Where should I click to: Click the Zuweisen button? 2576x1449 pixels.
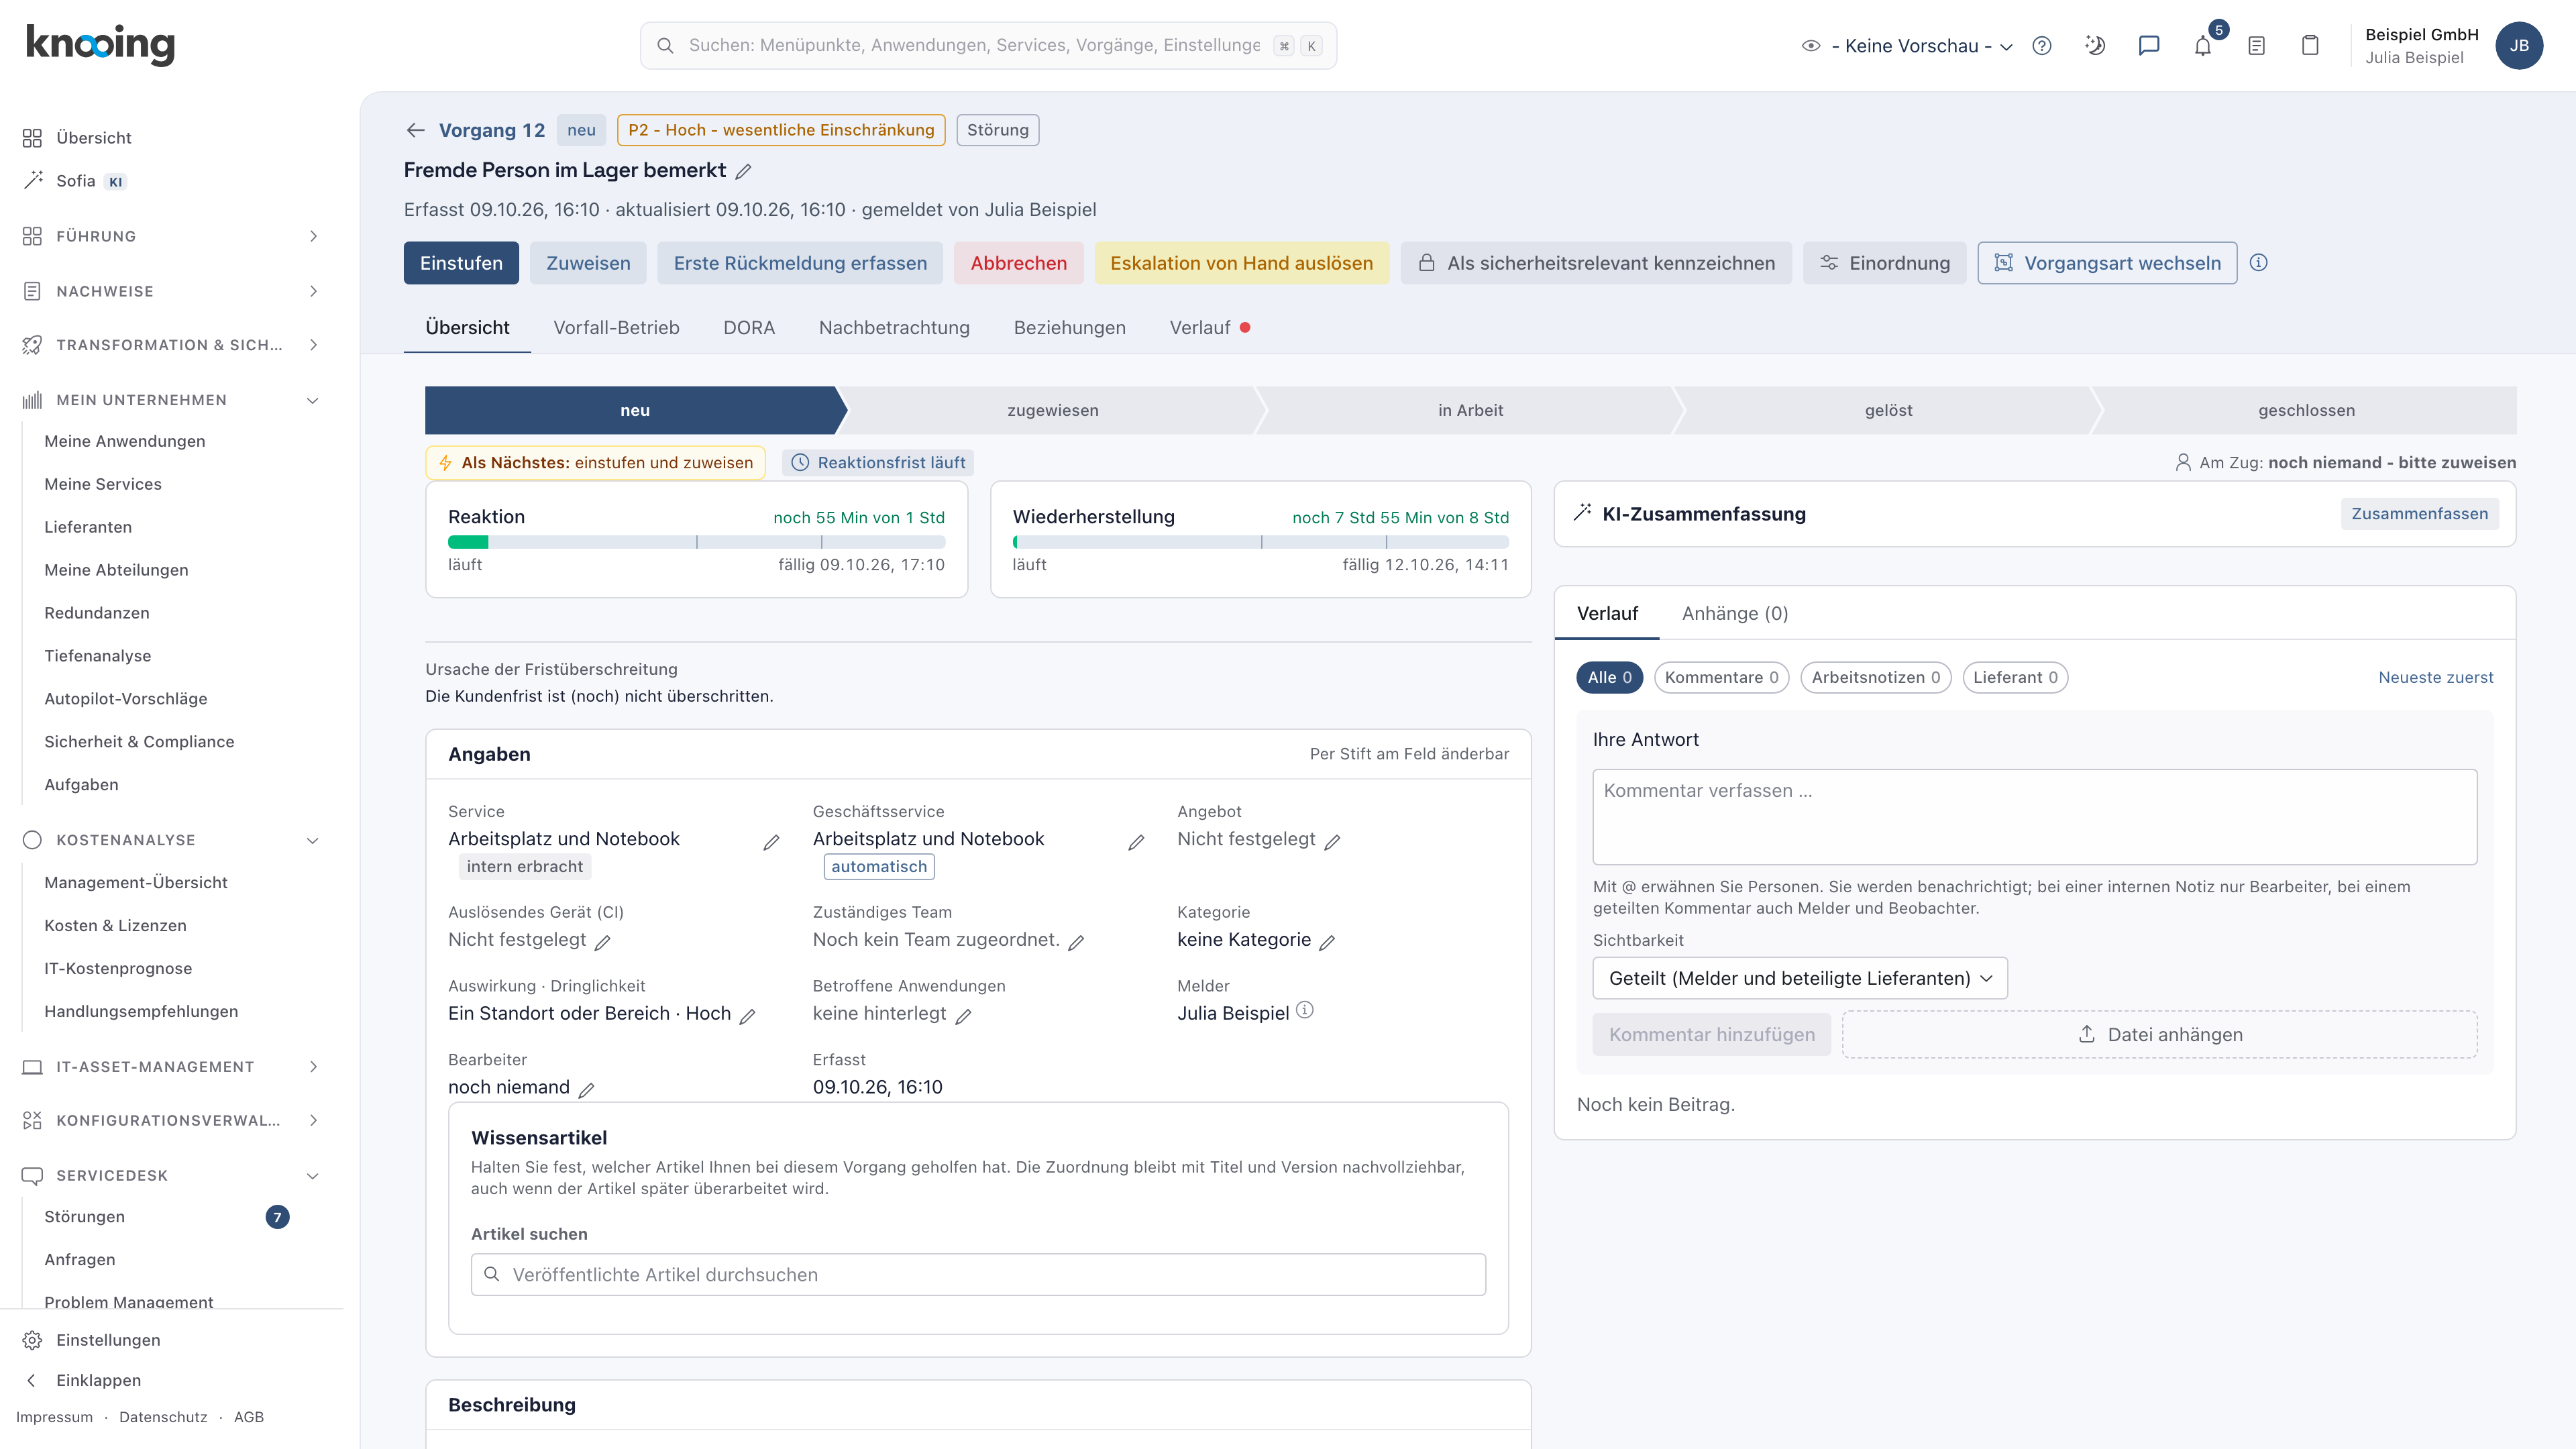[588, 262]
